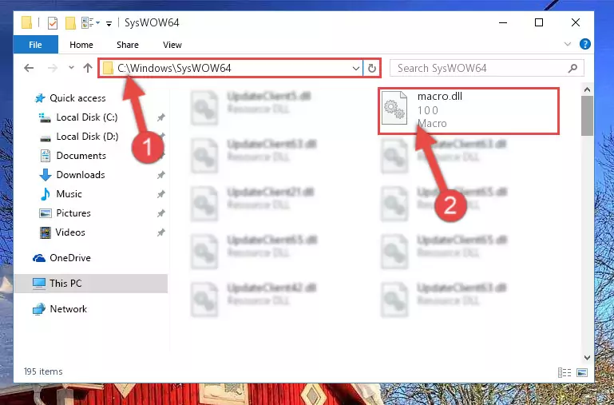The width and height of the screenshot is (614, 405).
Task: Switch to the Home ribbon tab
Action: coord(81,45)
